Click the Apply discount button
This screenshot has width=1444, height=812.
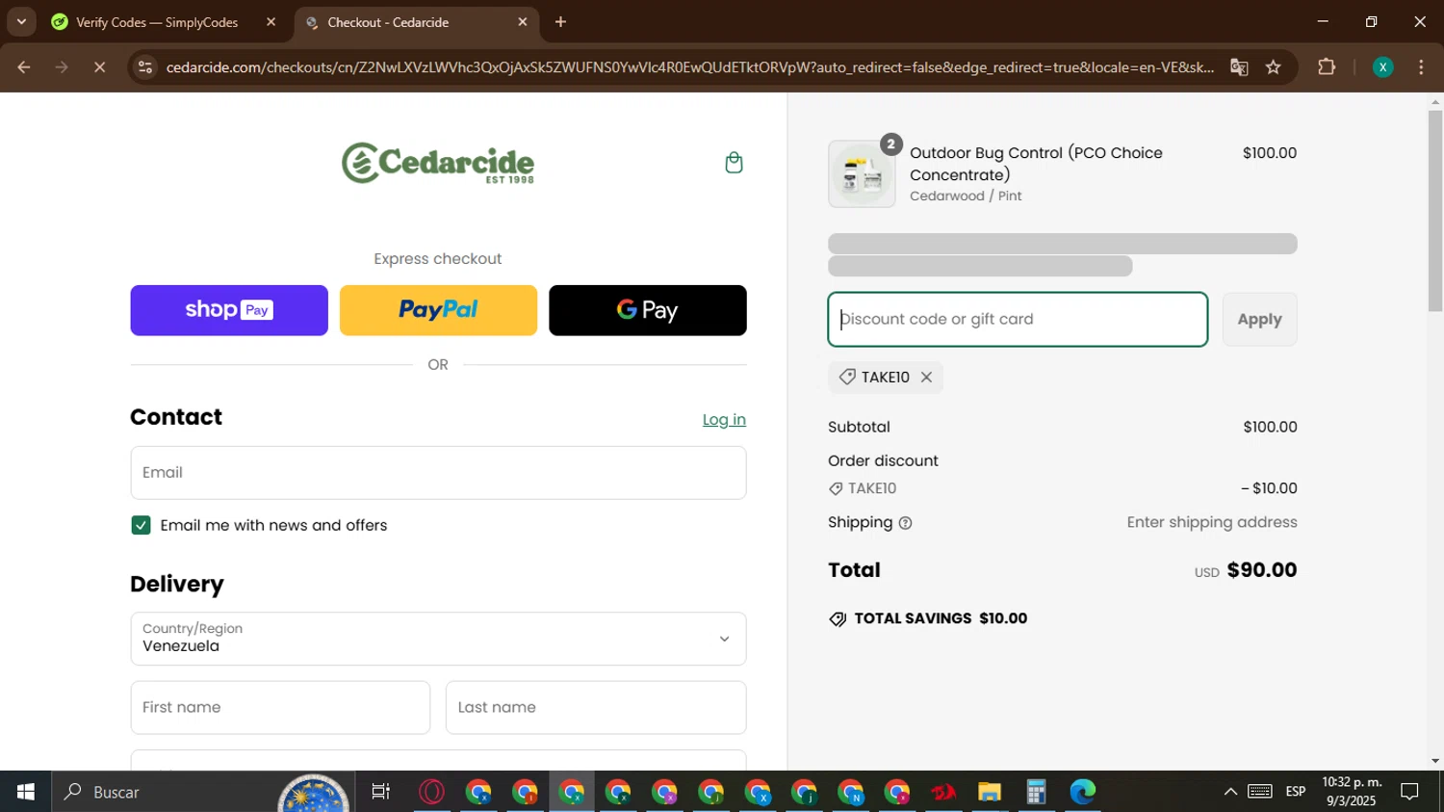pyautogui.click(x=1259, y=320)
